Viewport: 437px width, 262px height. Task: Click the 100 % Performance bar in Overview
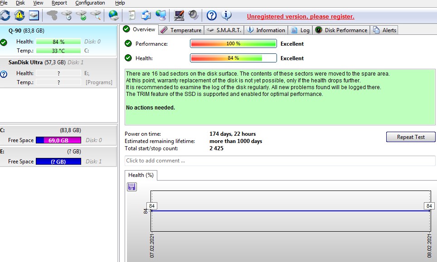click(x=233, y=43)
